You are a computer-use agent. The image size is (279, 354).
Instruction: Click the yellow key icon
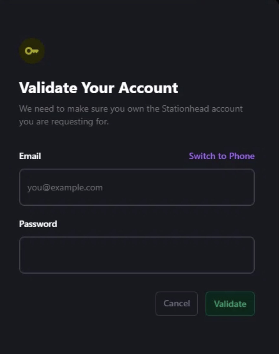[32, 51]
